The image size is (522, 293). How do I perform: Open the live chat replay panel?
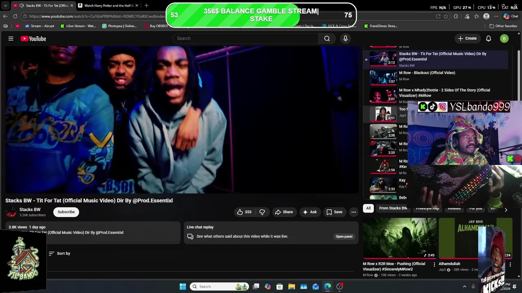pos(344,236)
